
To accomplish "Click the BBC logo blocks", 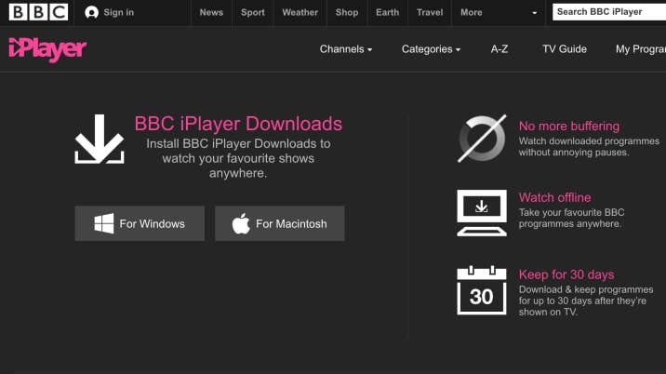I will 38,12.
